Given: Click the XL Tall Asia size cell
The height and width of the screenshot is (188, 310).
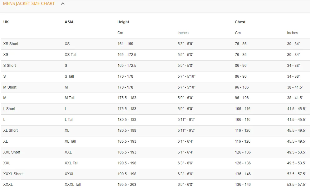Looking at the screenshot, I should 70,141.
